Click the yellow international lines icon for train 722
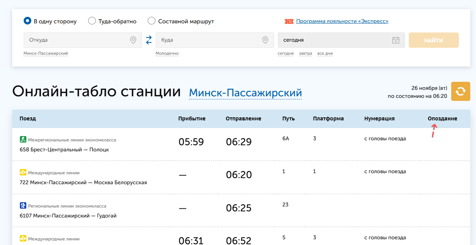This screenshot has height=245, width=476. pyautogui.click(x=23, y=172)
